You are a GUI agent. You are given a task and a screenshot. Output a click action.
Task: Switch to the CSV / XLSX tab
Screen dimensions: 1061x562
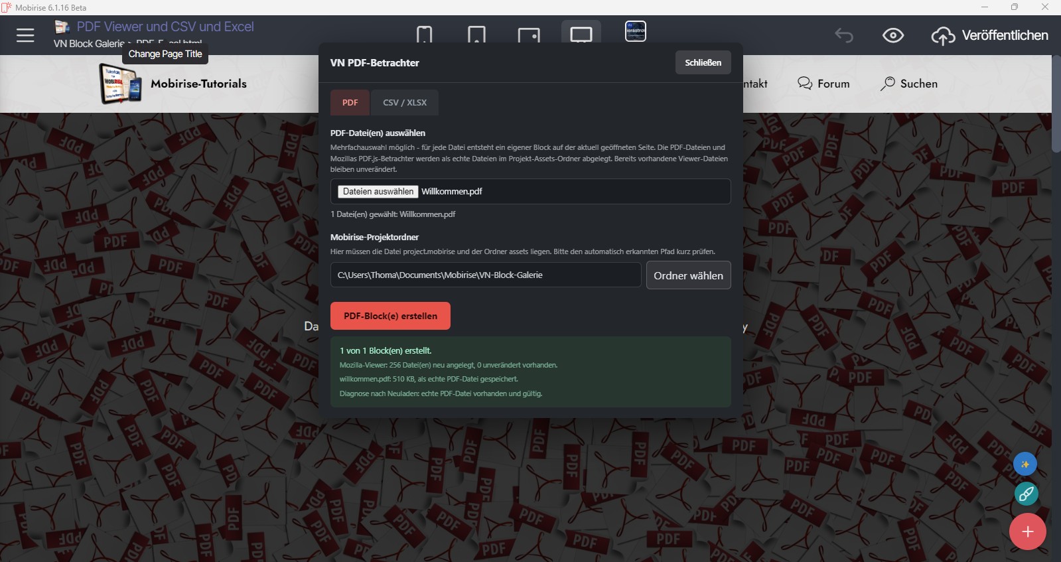click(405, 102)
